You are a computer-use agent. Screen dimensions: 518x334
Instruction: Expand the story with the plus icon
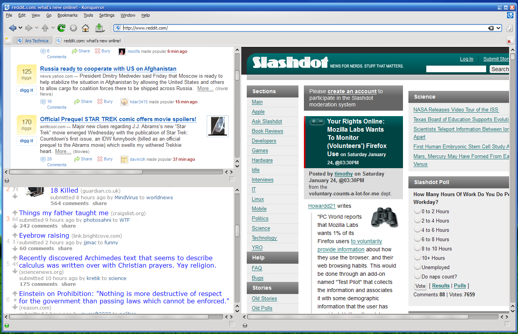314,122
